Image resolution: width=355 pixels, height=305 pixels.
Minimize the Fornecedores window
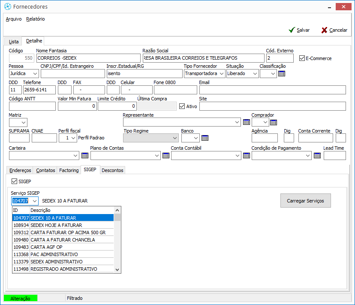[x=329, y=7]
